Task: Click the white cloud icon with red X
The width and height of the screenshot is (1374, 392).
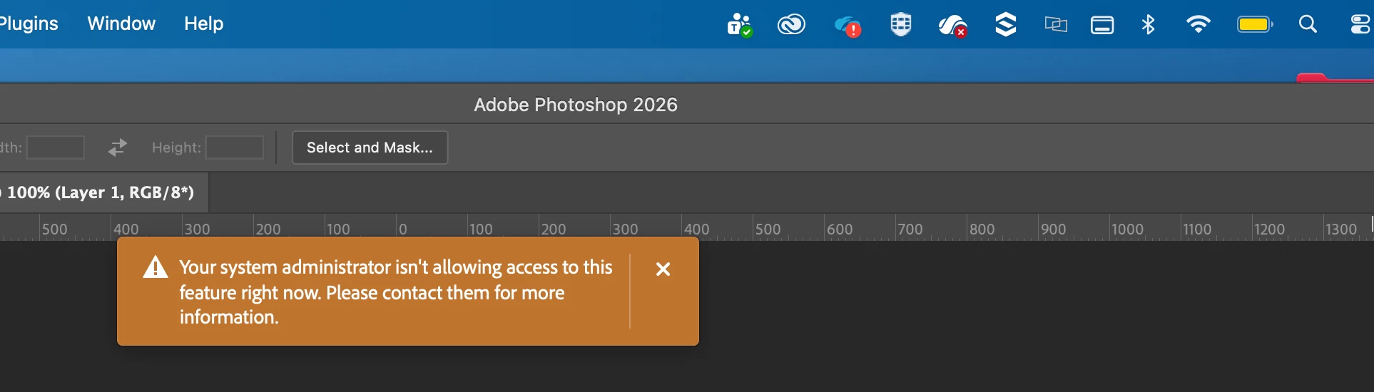Action: pyautogui.click(x=952, y=26)
